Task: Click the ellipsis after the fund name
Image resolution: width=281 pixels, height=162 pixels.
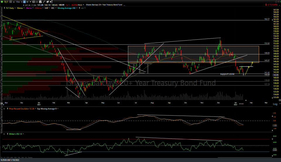Action: (x=124, y=5)
